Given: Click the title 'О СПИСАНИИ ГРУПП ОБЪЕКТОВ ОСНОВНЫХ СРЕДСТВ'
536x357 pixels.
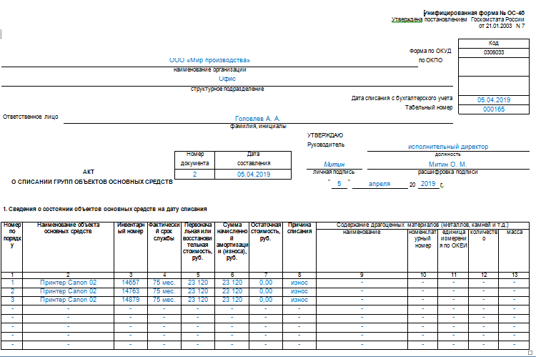Looking at the screenshot, I should coord(92,182).
